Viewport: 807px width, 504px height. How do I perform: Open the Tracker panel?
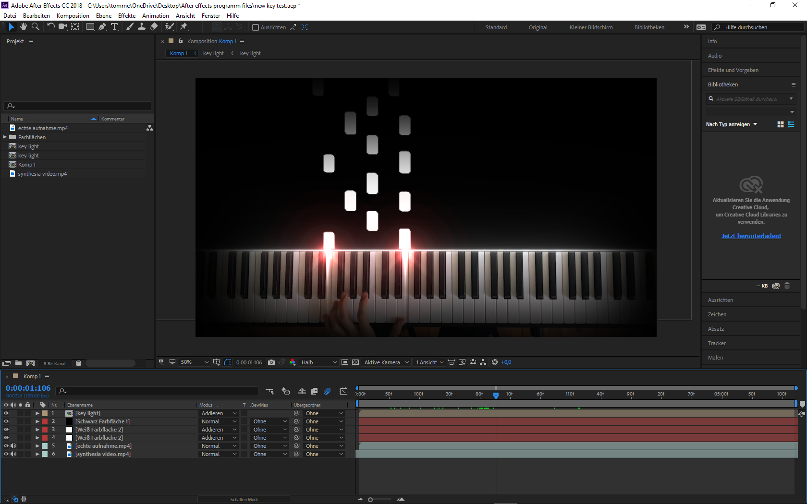716,343
